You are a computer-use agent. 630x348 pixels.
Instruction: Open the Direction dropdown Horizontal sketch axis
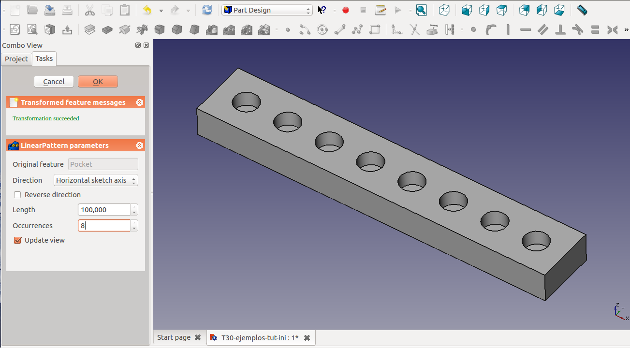pos(96,180)
